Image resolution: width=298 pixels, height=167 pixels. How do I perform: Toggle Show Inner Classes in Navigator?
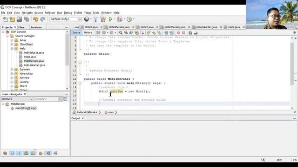pyautogui.click(x=33, y=153)
